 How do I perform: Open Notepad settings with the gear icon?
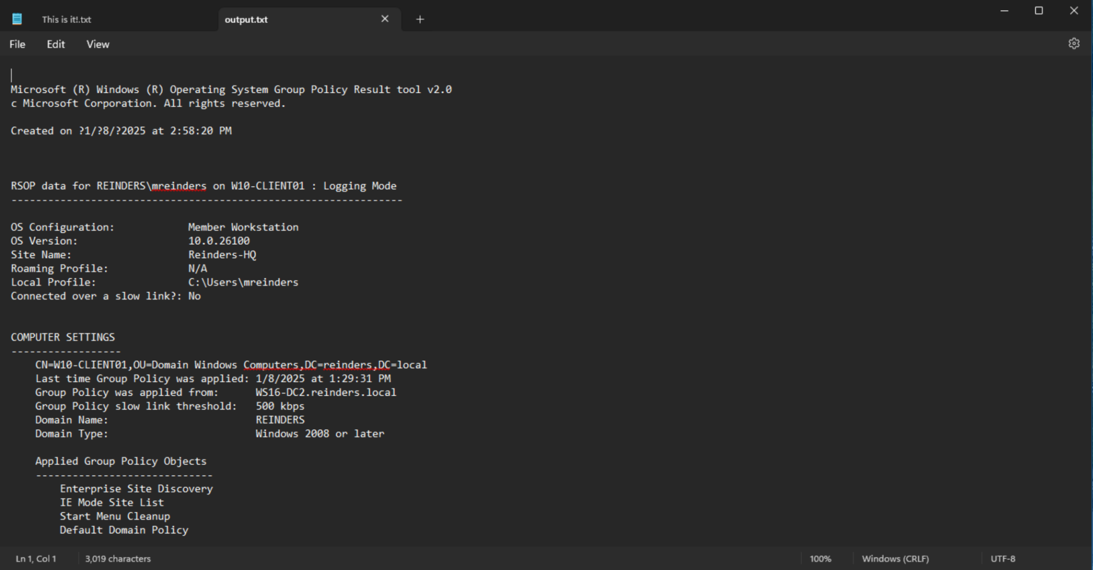(1074, 43)
